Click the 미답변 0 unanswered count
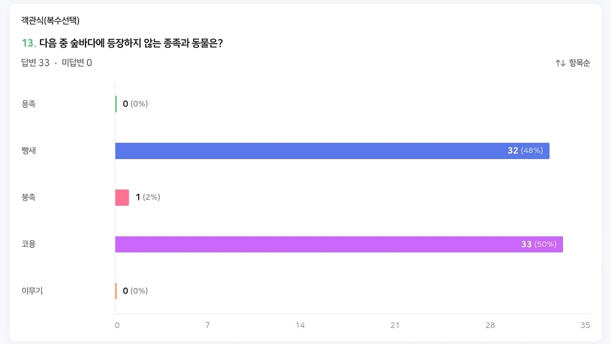This screenshot has height=344, width=611. [76, 63]
